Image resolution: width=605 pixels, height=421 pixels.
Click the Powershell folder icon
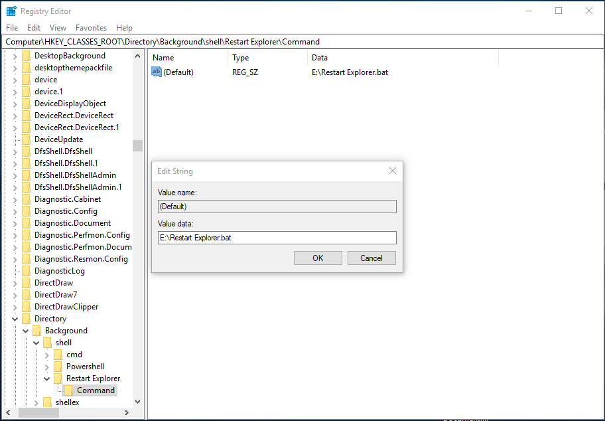pos(58,367)
